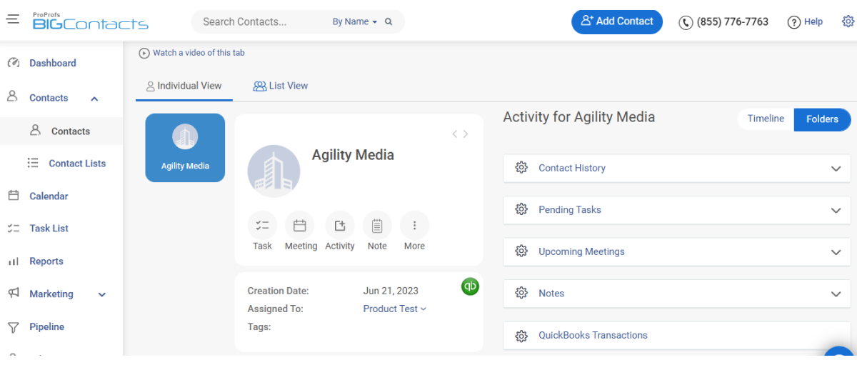857x370 pixels.
Task: Click the Contact Lists list icon
Action: click(x=33, y=163)
